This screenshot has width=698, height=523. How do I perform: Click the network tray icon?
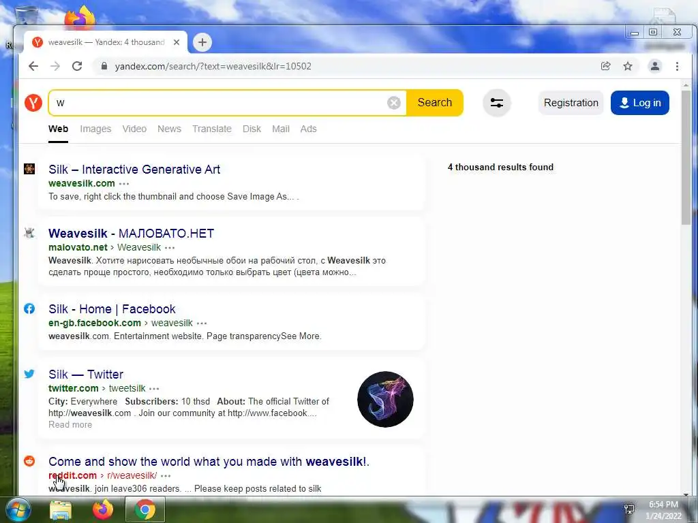pyautogui.click(x=629, y=509)
